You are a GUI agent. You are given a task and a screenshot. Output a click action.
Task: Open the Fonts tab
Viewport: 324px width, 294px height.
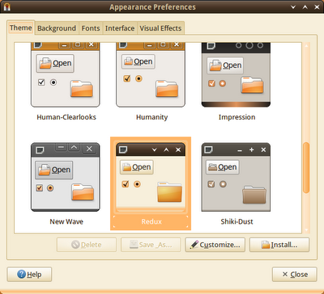coord(91,28)
